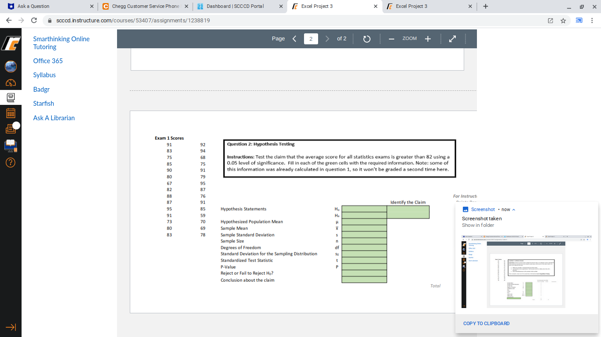Viewport: 601px width, 337px height.
Task: Go to the Canvas Dashboard speedometer icon
Action: click(x=11, y=82)
